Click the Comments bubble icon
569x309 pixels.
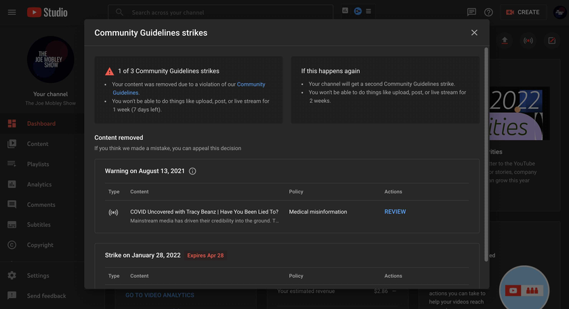coord(12,205)
